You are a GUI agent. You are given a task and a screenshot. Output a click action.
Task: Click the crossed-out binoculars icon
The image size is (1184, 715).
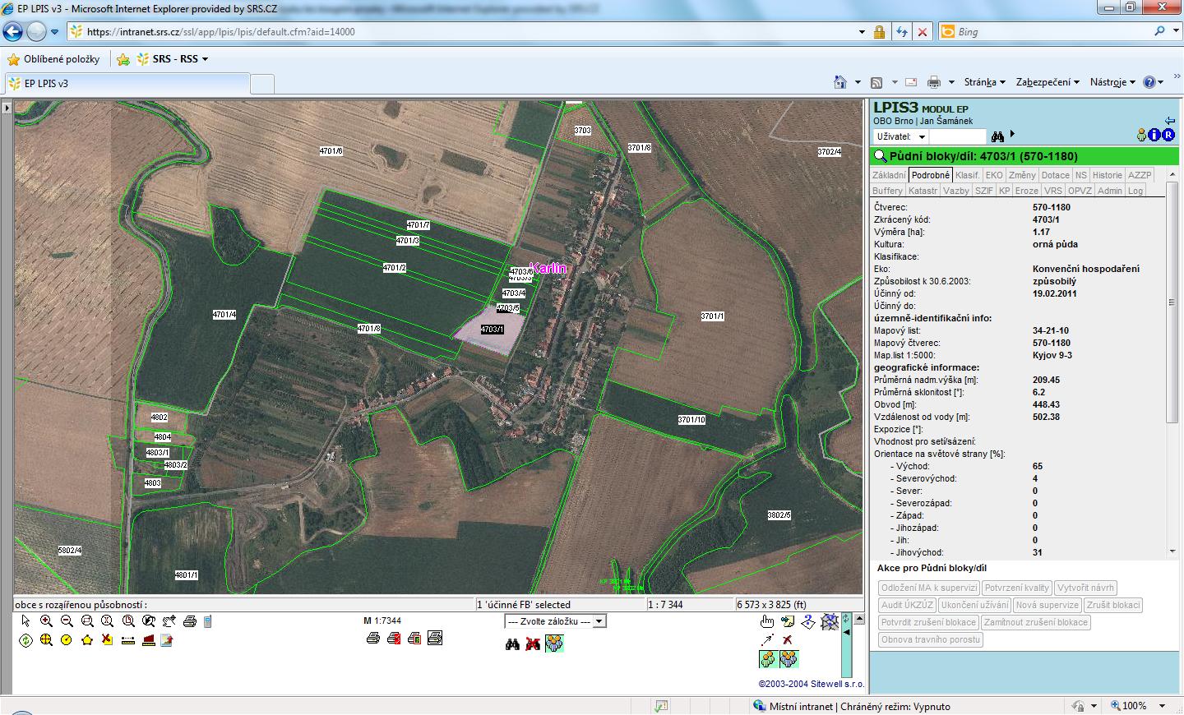click(x=533, y=644)
